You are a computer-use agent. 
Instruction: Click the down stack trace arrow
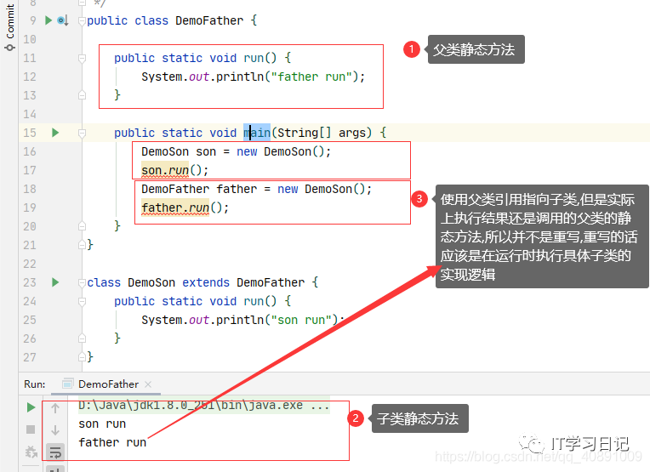point(55,430)
